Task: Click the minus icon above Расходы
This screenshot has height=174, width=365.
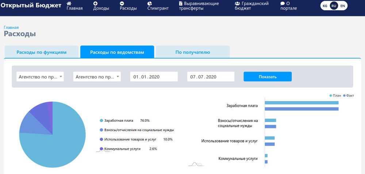Action: point(122,3)
